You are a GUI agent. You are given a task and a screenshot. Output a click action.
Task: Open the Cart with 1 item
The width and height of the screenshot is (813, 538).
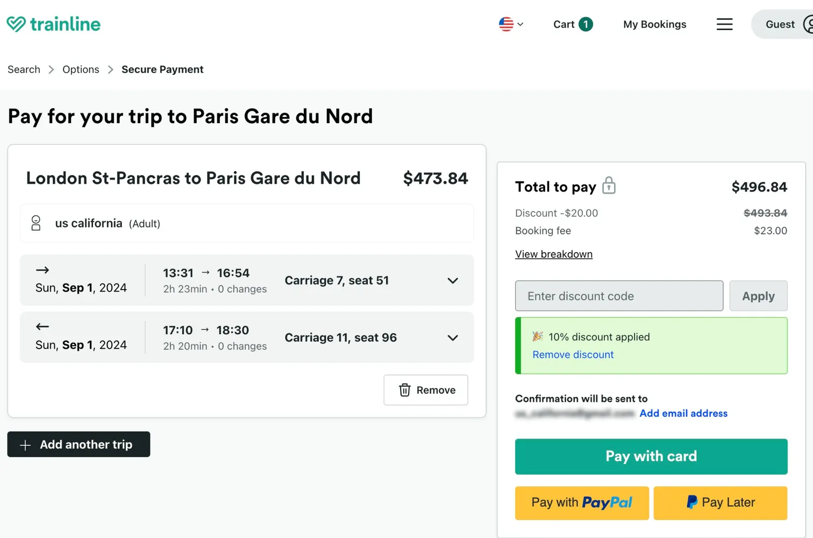click(x=572, y=24)
